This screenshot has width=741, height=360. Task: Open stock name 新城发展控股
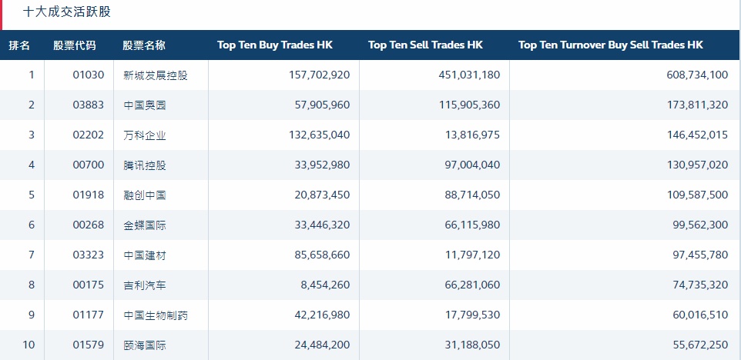pos(155,75)
